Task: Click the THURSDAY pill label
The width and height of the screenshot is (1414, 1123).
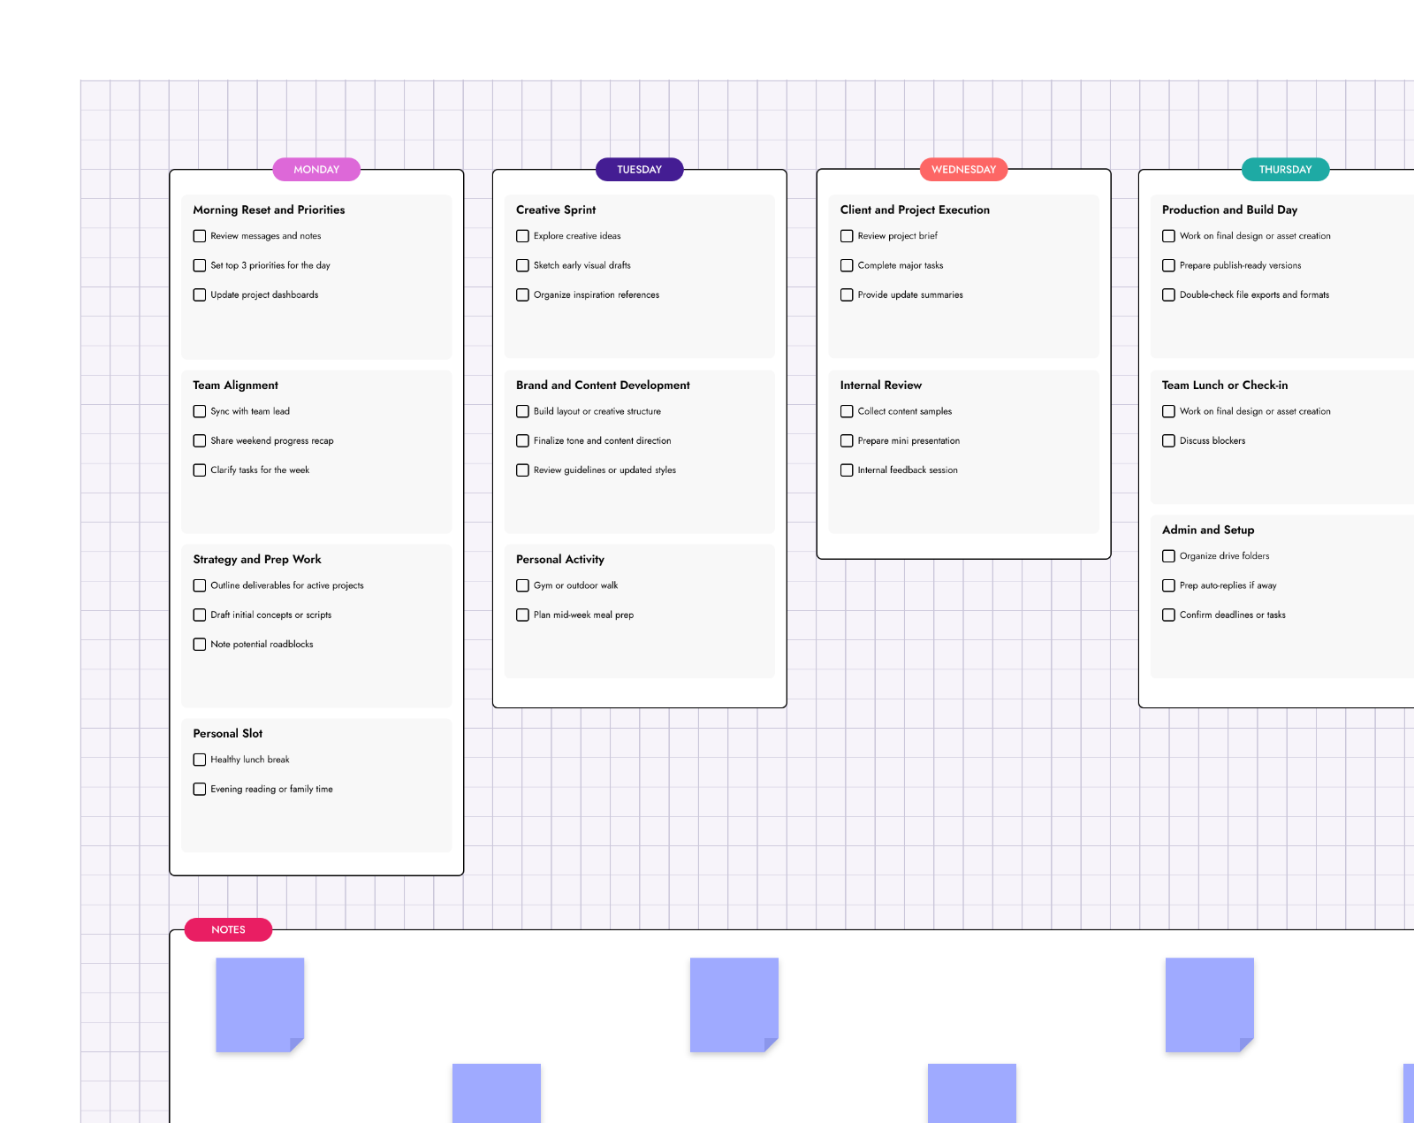Action: point(1285,170)
